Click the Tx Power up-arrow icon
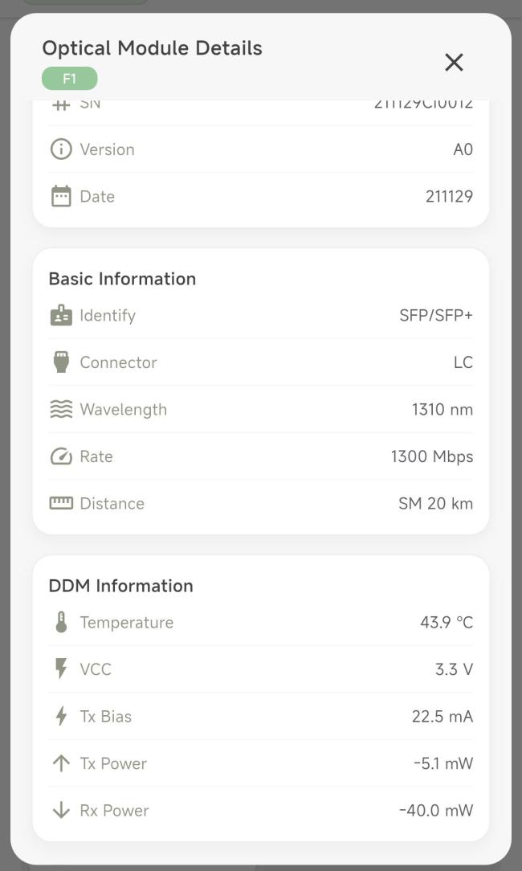Image resolution: width=522 pixels, height=871 pixels. pyautogui.click(x=61, y=763)
